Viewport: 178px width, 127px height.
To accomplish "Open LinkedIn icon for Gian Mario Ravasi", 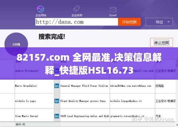I will [x=57, y=116].
